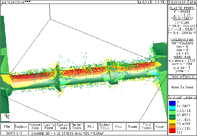This screenshot has width=197, height=136.
Task: Select the dark green contour legend swatch
Action: 172,117
